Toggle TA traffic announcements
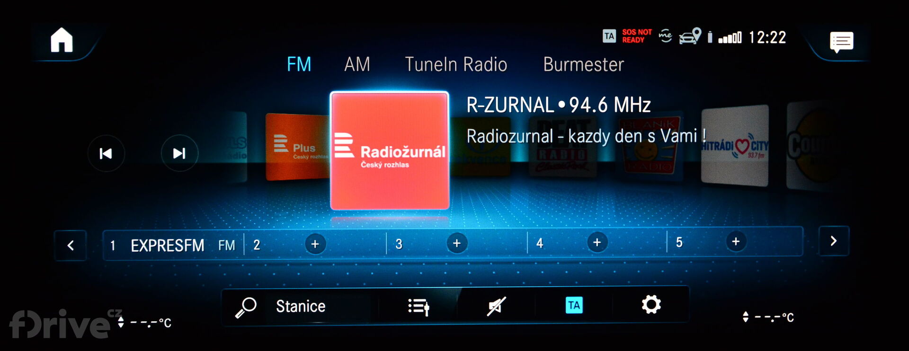 tap(574, 306)
